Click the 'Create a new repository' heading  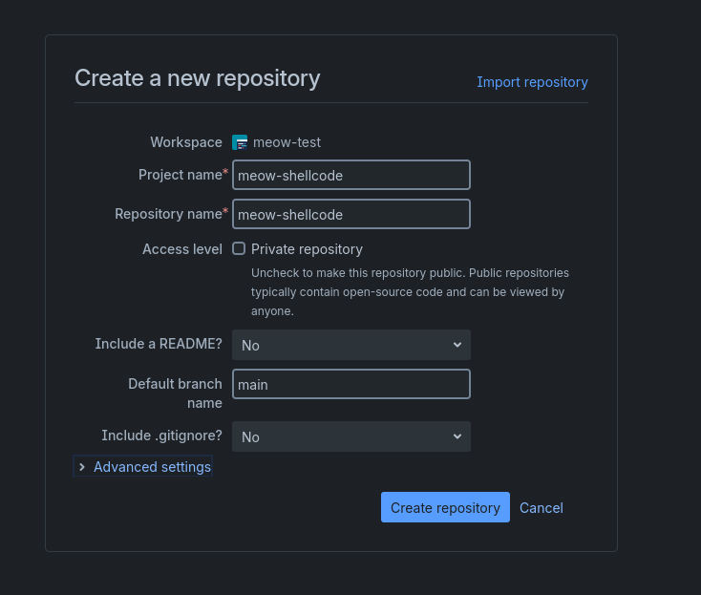tap(197, 78)
